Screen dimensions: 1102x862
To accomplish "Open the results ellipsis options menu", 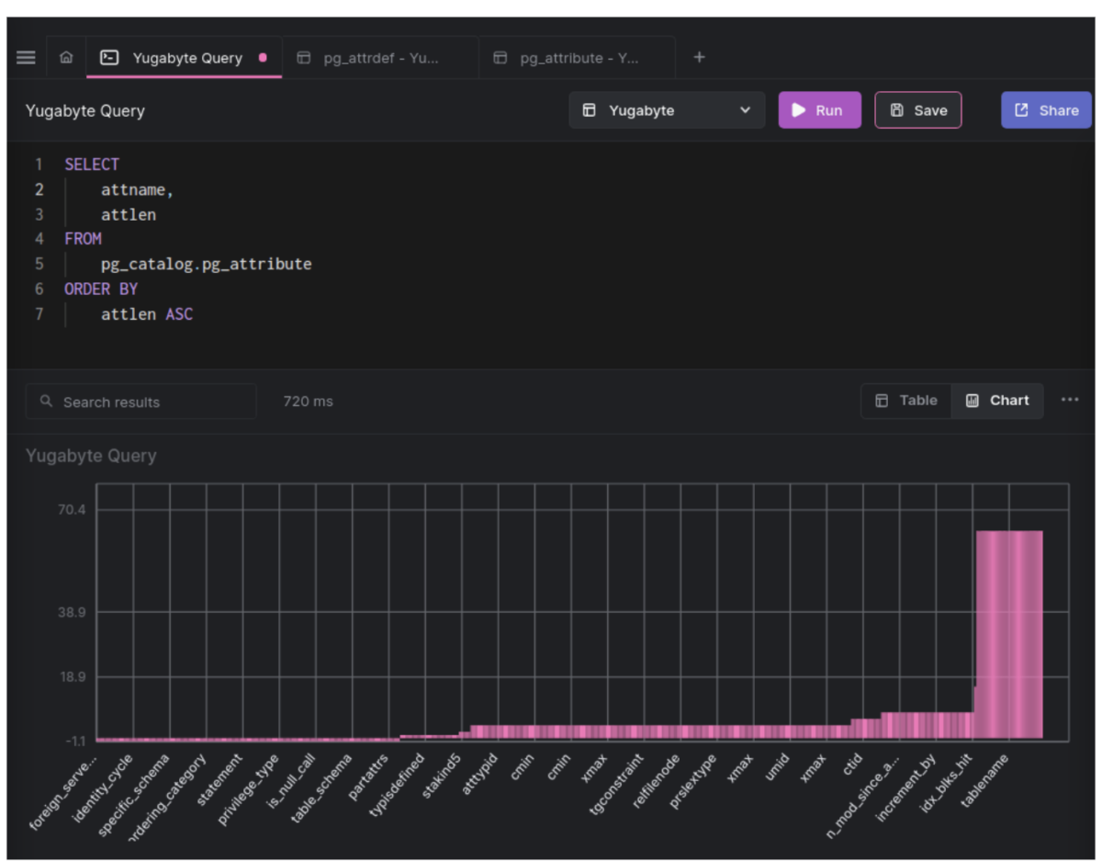I will [x=1069, y=401].
